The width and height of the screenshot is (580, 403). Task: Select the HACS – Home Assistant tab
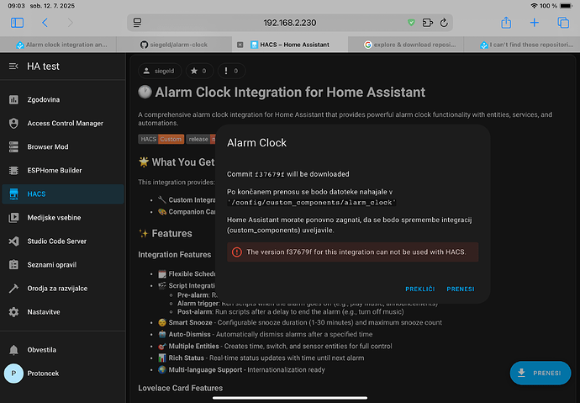point(290,45)
